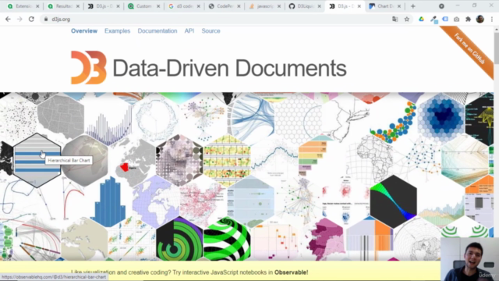Open the black hexagon with green-blue ribbon
The width and height of the screenshot is (499, 281).
tap(393, 201)
